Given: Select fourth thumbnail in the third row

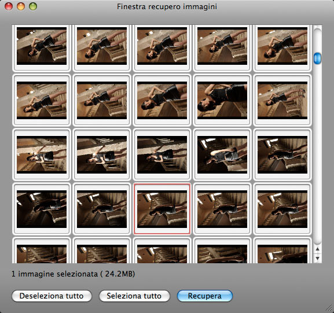Looking at the screenshot, I should (222, 154).
